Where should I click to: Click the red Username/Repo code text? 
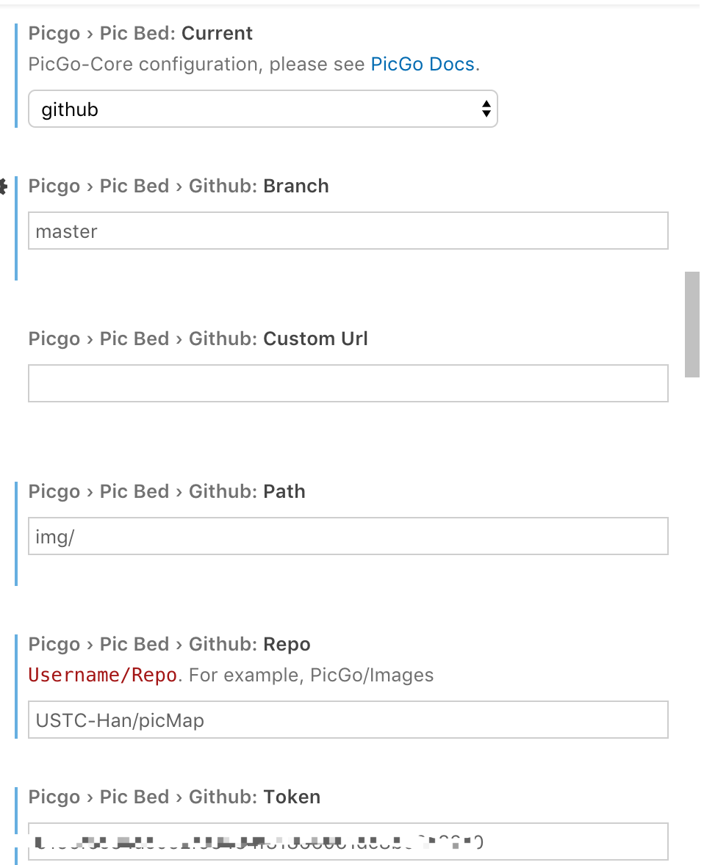click(102, 676)
